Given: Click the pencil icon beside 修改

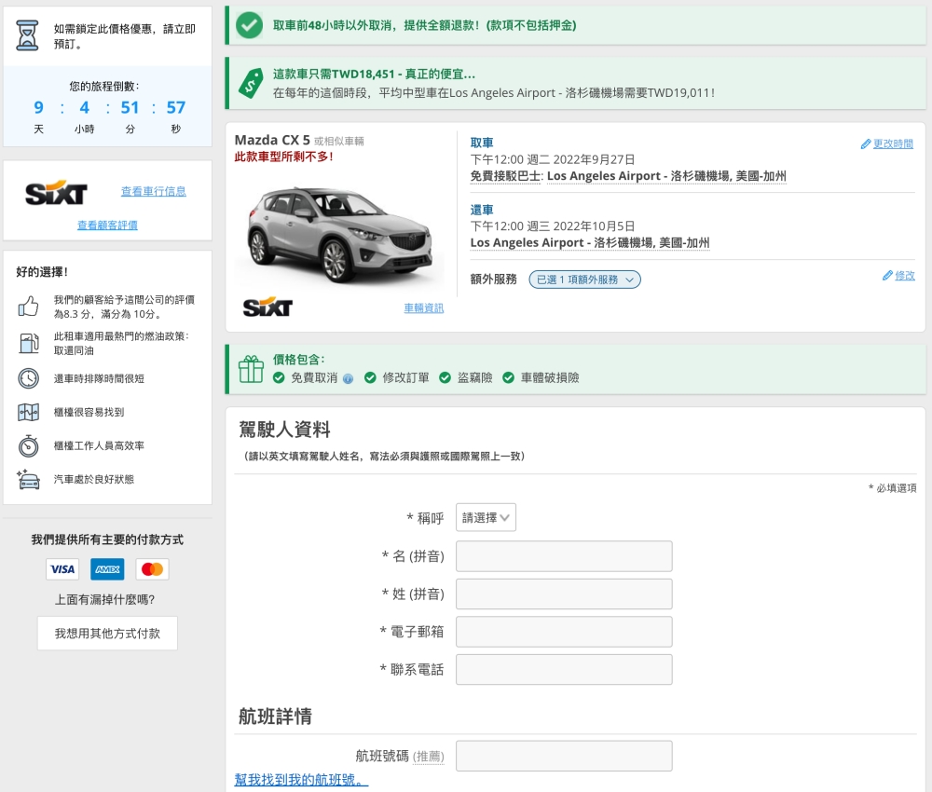Looking at the screenshot, I should (887, 276).
